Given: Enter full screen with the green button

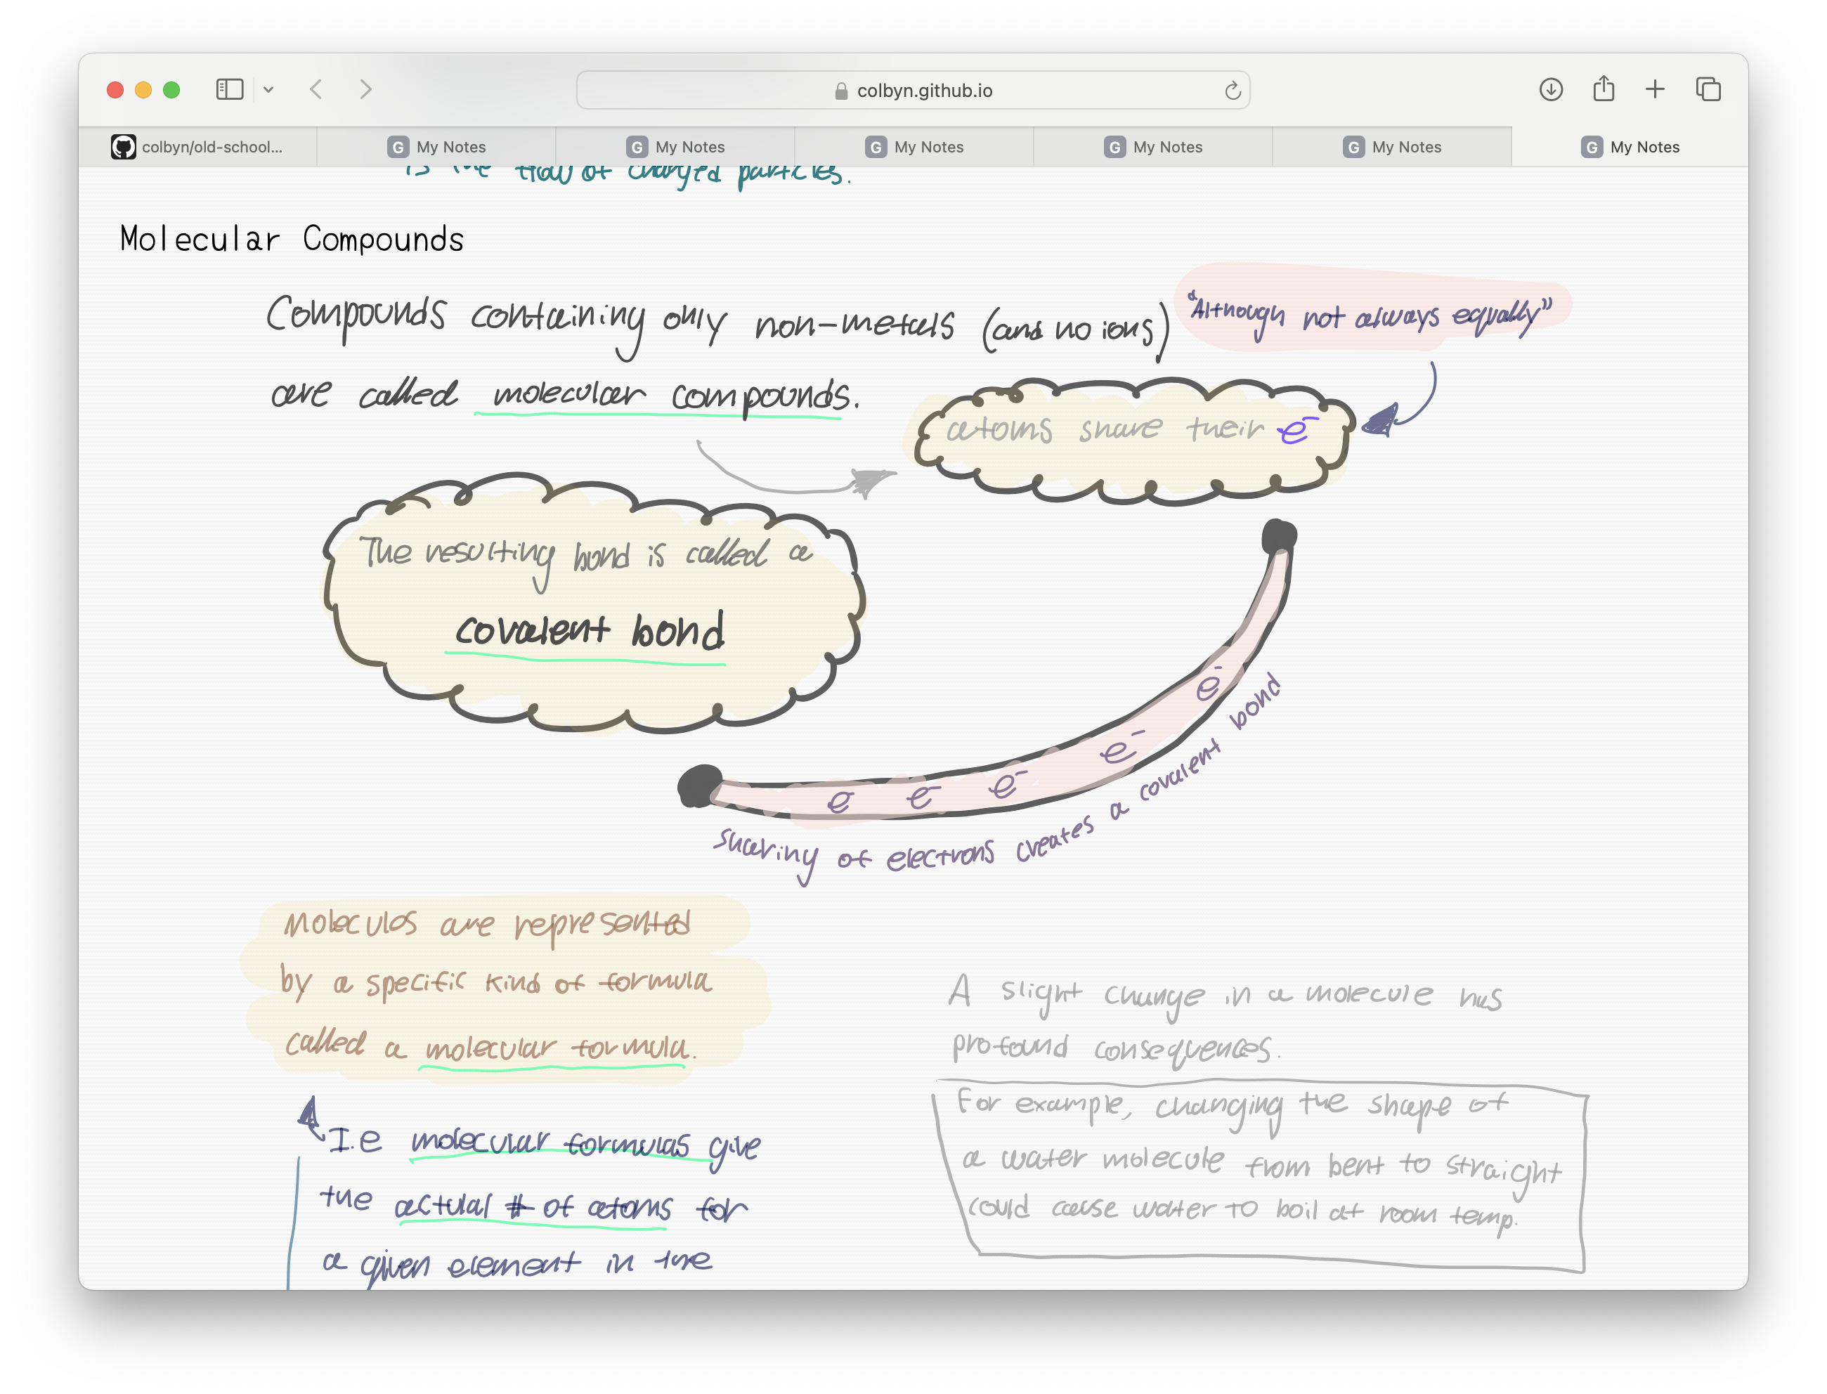Looking at the screenshot, I should click(170, 89).
